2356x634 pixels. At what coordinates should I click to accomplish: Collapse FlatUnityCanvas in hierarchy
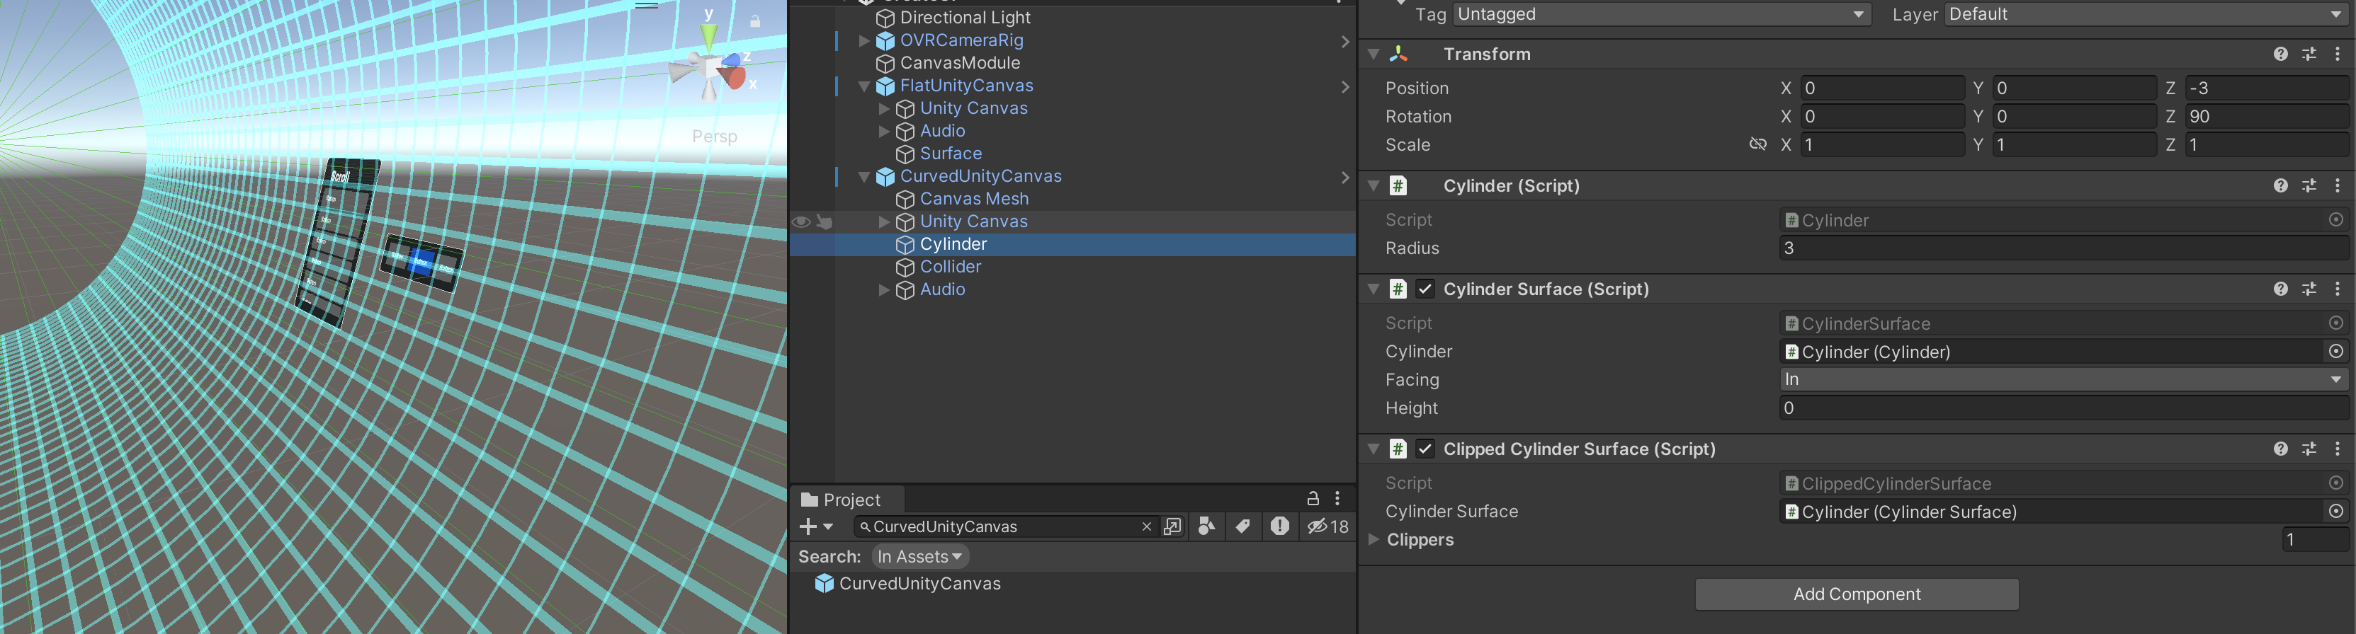click(x=863, y=86)
